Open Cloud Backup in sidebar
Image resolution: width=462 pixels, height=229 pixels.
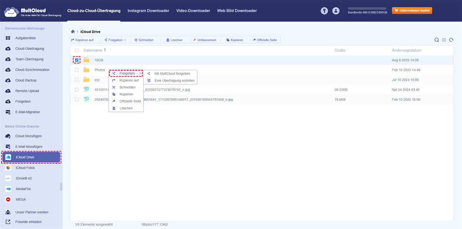pyautogui.click(x=25, y=80)
